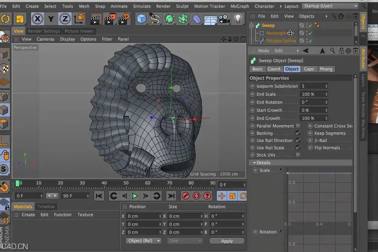
Task: Add a Camera object
Action: [x=224, y=19]
